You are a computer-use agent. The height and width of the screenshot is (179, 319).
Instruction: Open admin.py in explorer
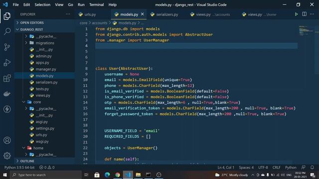coord(43,56)
